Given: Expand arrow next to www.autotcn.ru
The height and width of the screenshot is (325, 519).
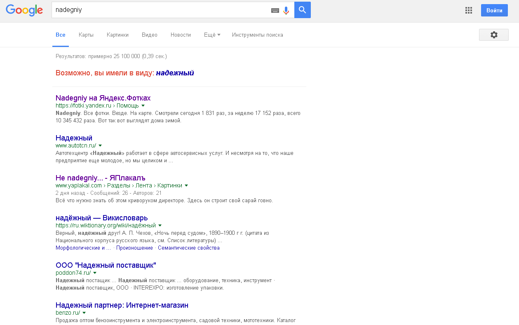Looking at the screenshot, I should coord(100,145).
